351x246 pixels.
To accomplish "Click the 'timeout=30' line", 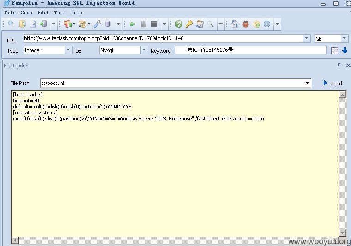I will 26,101.
